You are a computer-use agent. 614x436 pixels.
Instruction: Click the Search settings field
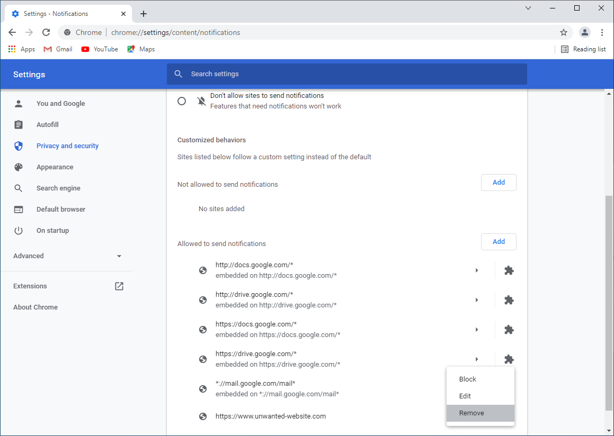[347, 74]
